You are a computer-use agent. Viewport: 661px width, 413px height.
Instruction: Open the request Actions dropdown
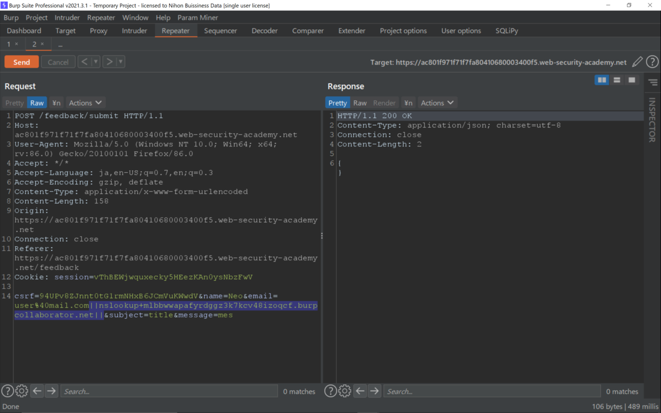coord(85,103)
